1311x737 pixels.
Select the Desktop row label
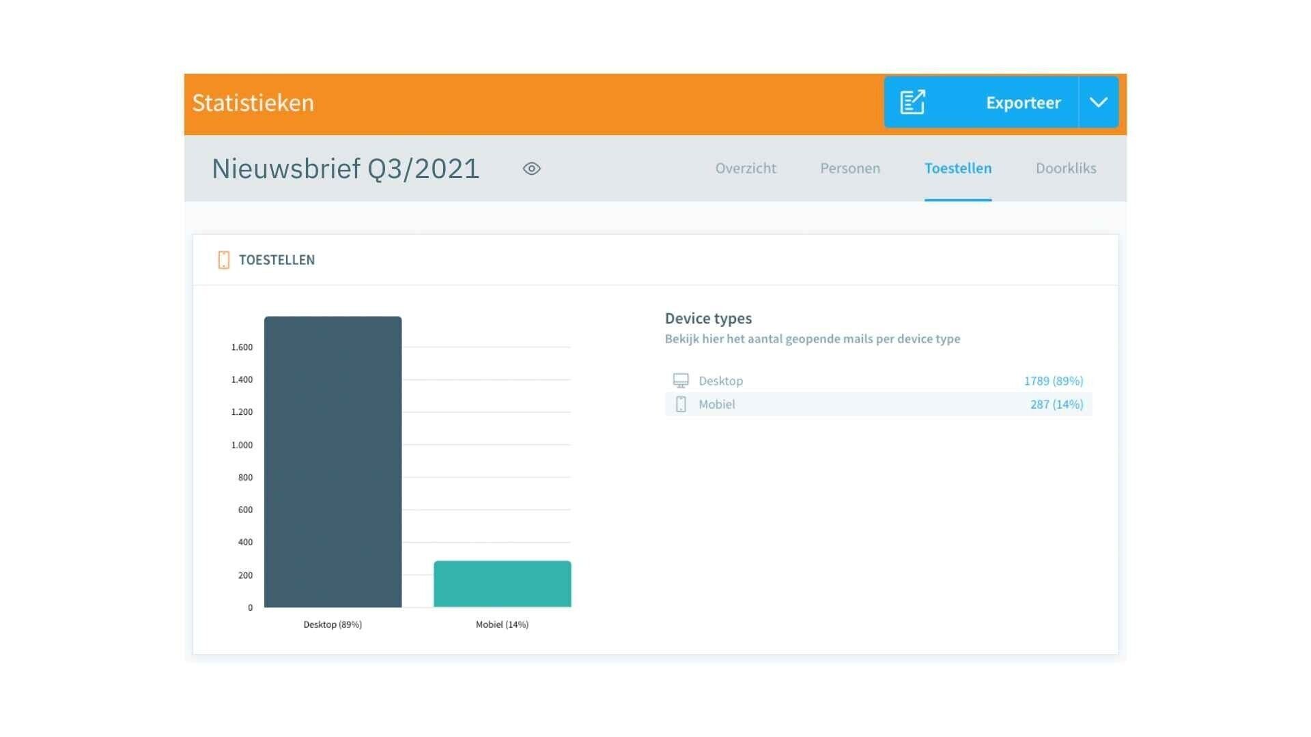coord(720,381)
